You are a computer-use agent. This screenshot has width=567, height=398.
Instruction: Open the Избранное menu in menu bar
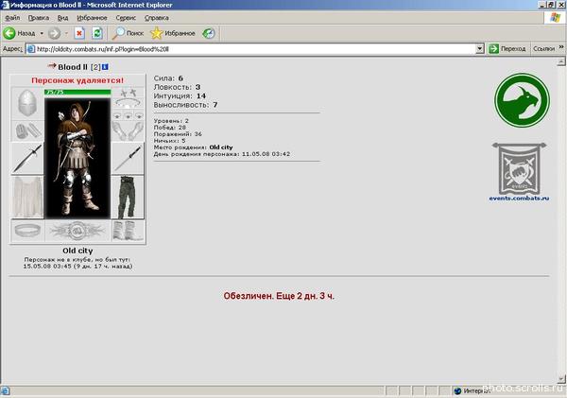92,18
